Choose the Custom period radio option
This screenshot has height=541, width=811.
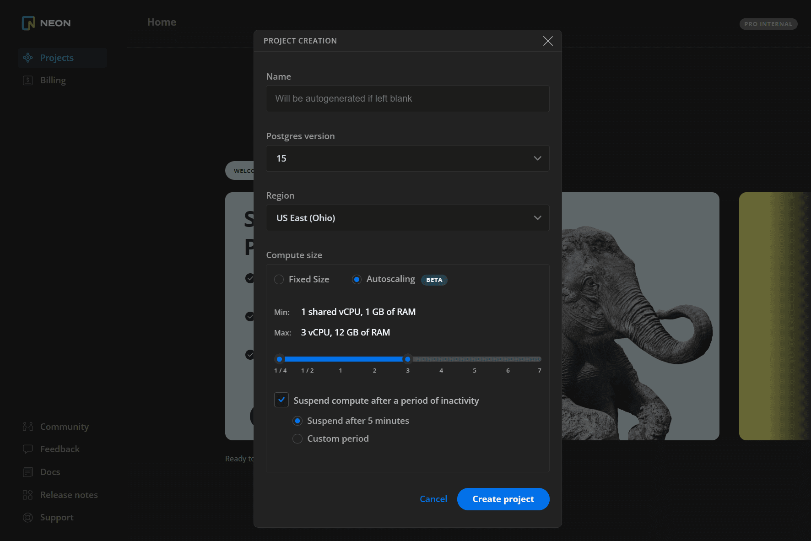pos(297,438)
